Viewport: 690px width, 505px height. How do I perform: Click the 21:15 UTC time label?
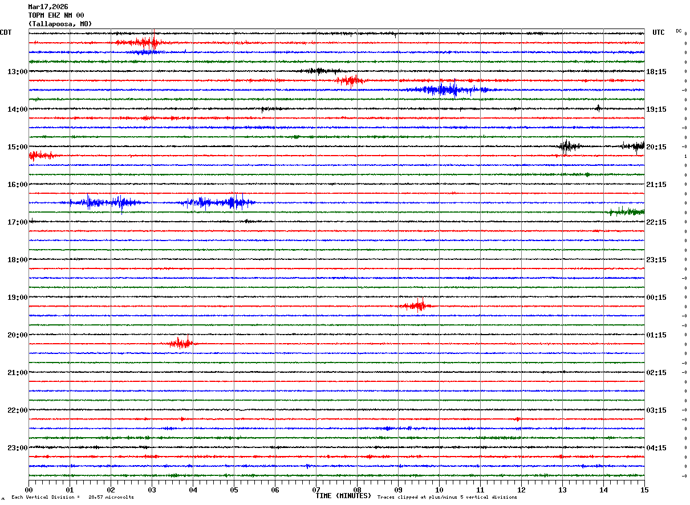656,185
